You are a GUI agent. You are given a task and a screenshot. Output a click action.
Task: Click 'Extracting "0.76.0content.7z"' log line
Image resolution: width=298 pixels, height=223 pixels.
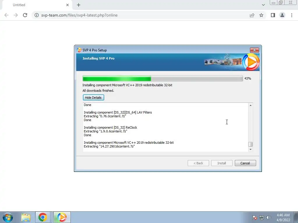point(105,116)
